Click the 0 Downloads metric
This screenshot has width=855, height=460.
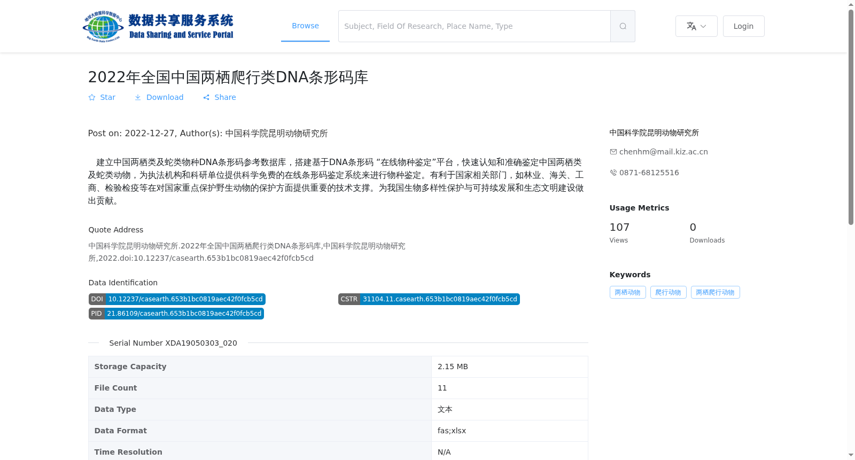(x=707, y=233)
